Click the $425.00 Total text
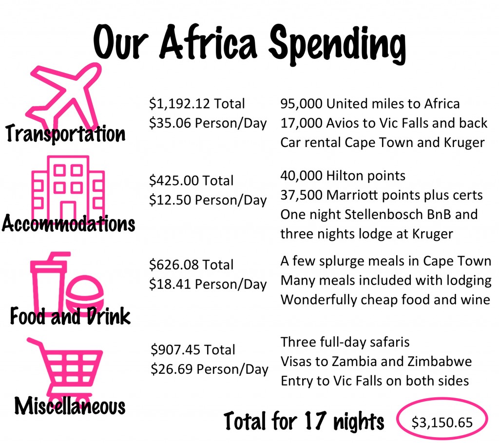This screenshot has height=443, width=499. click(191, 181)
